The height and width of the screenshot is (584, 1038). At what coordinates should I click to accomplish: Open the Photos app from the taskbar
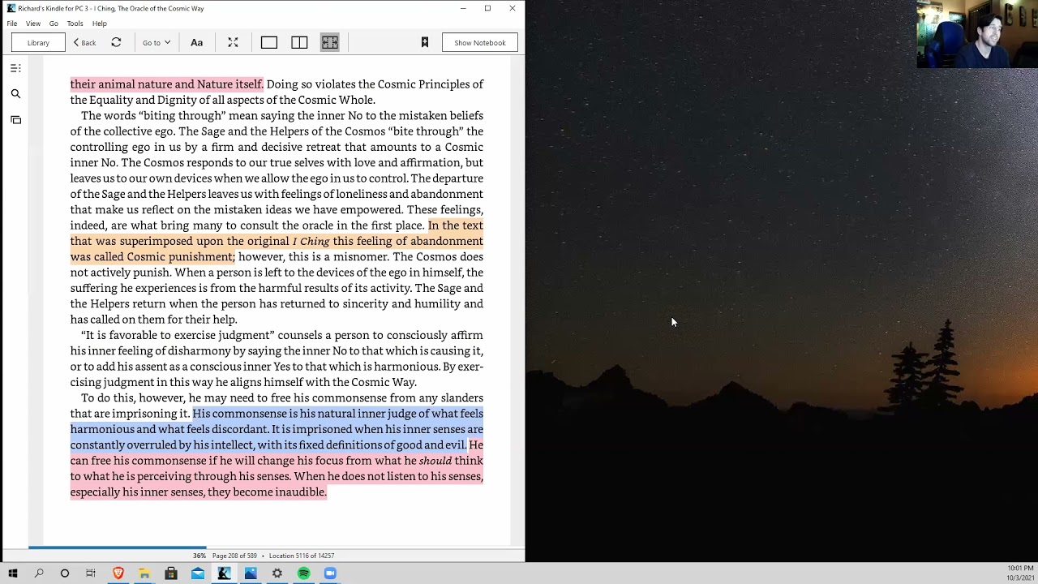(251, 573)
